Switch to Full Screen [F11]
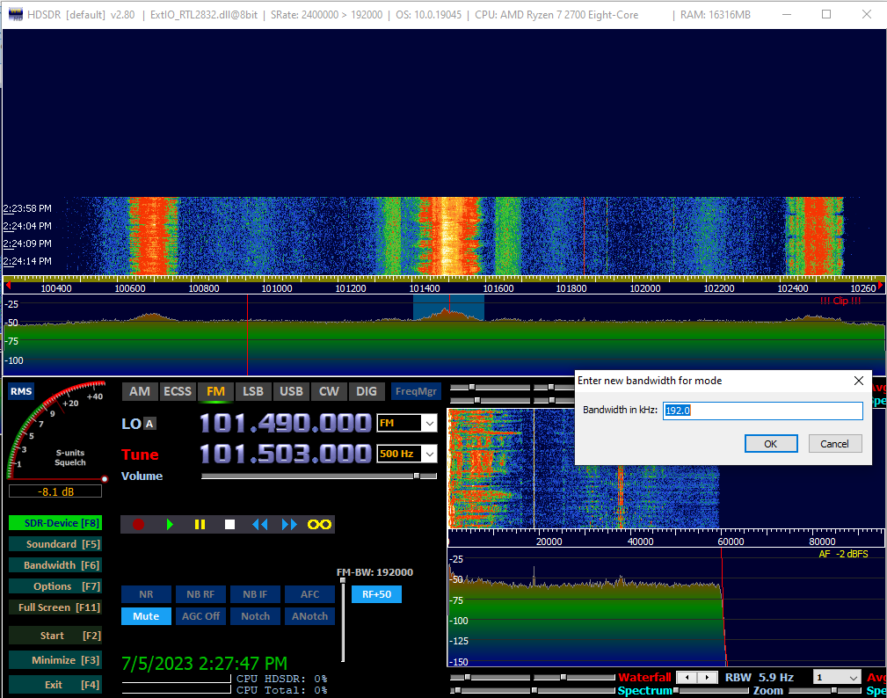Screen dimensions: 887x698 [x=55, y=607]
